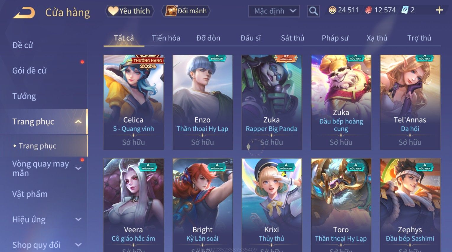The width and height of the screenshot is (452, 252).
Task: Open Đổi mảnh fragment exchange button
Action: (x=186, y=11)
